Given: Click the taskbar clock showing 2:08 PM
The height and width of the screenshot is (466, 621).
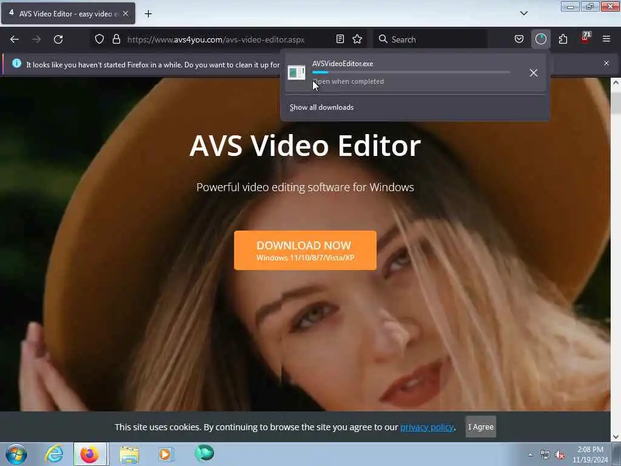Looking at the screenshot, I should tap(590, 454).
